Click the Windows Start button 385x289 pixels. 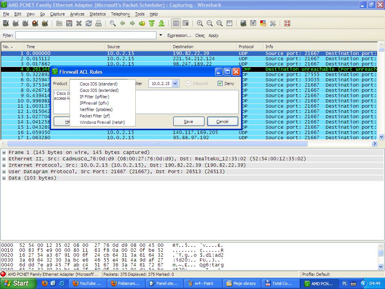[x=18, y=283]
